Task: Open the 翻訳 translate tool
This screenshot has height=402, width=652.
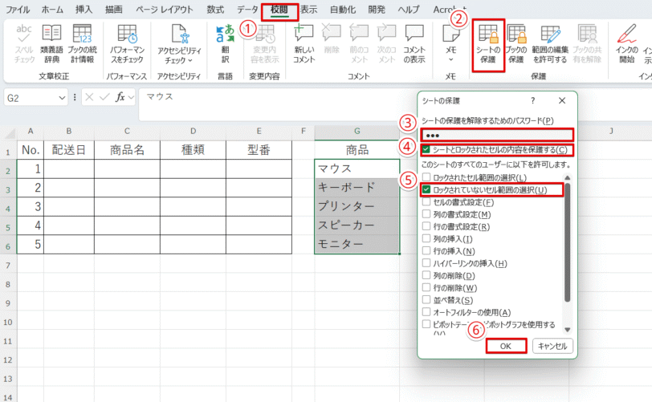Action: 225,43
